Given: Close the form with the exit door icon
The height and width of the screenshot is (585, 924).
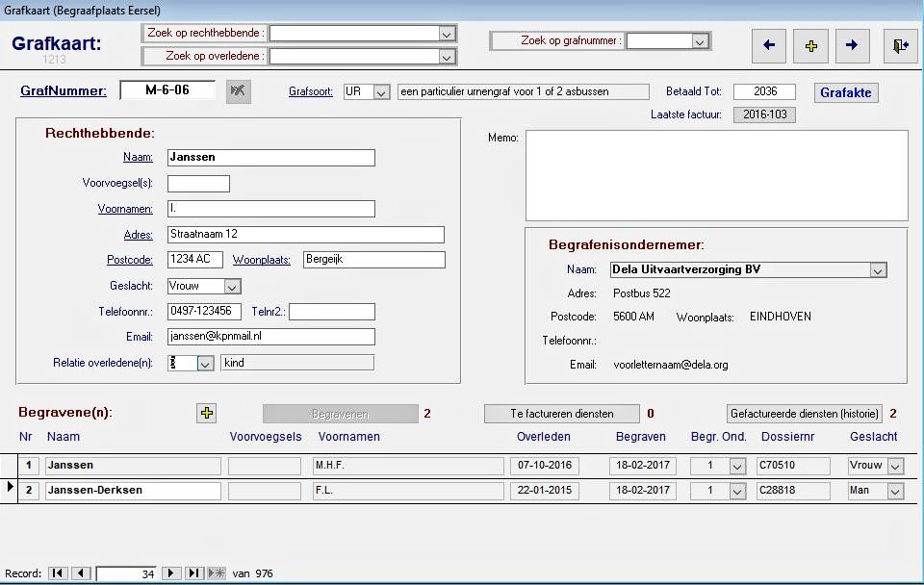Looking at the screenshot, I should coord(900,45).
